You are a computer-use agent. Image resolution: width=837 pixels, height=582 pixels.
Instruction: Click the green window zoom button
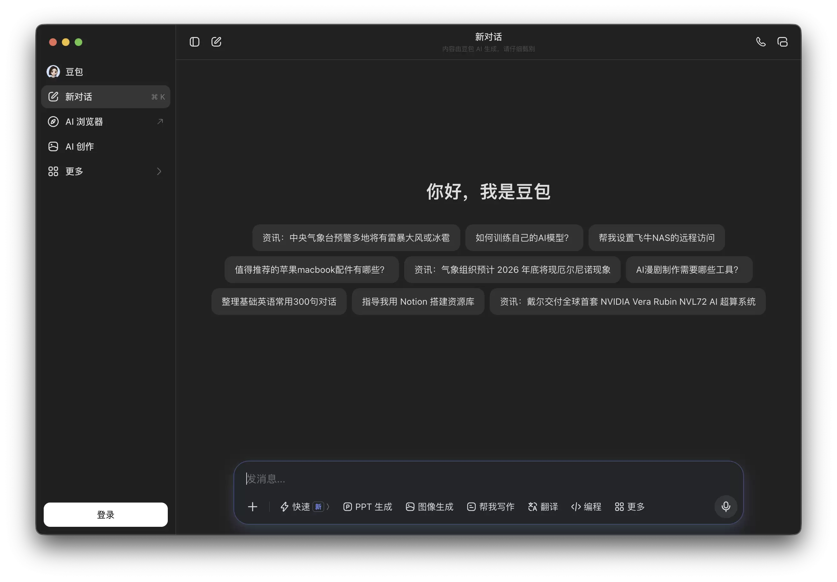point(78,42)
